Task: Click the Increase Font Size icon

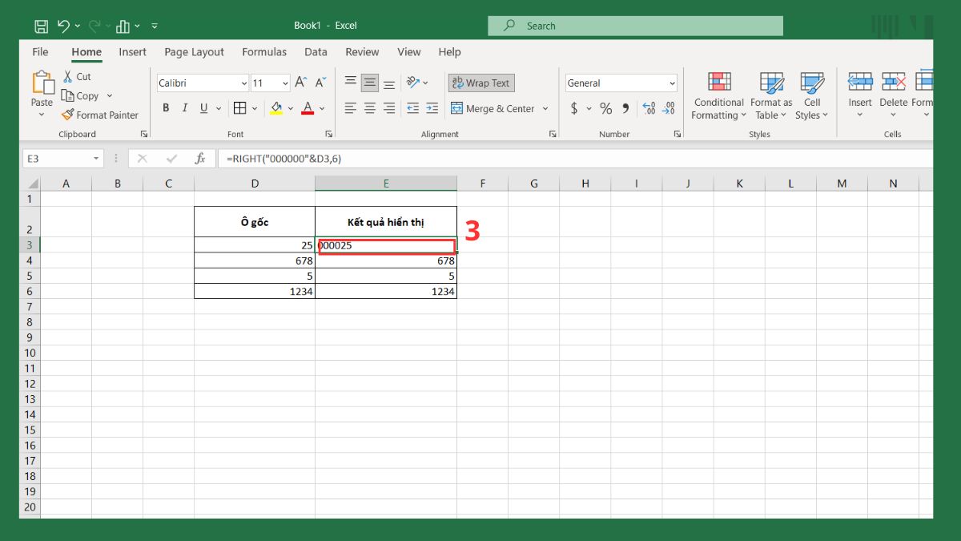Action: coord(301,83)
